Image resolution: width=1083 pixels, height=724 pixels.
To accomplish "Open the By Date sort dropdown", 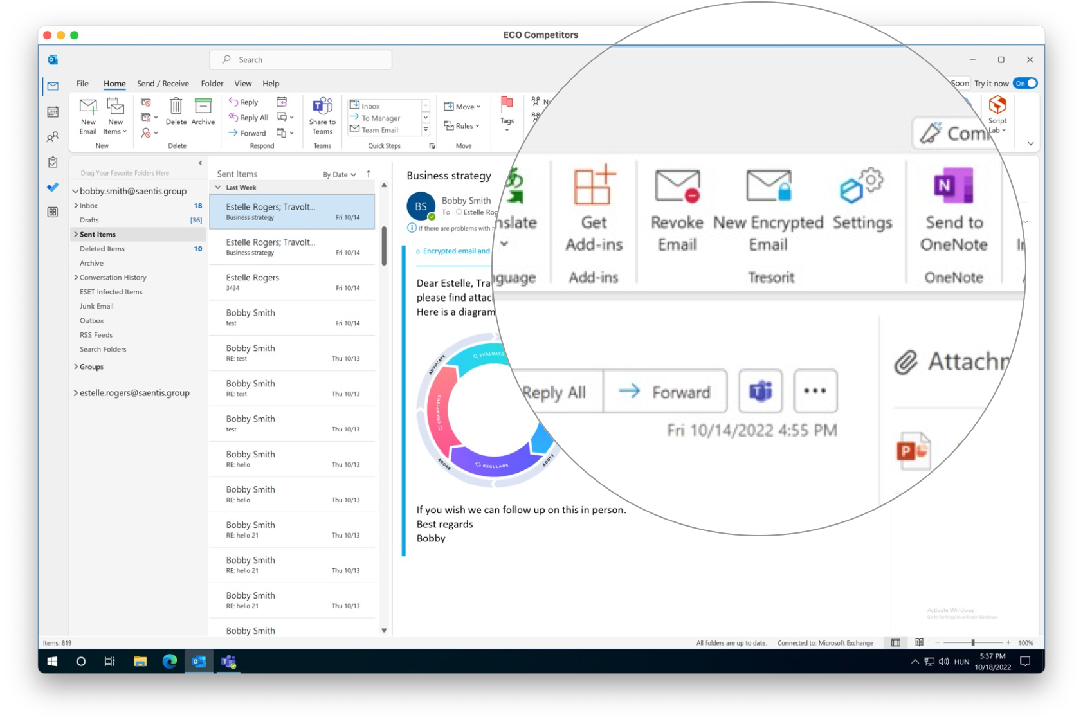I will pos(340,175).
